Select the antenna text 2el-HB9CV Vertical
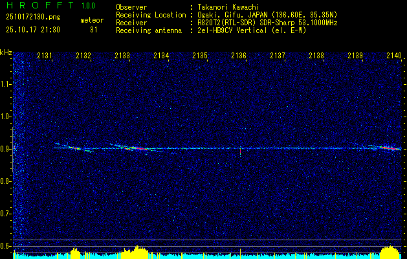The image size is (407, 259). coord(232,30)
